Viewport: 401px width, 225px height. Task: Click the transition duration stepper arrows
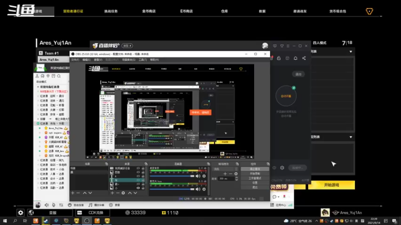pos(236,178)
